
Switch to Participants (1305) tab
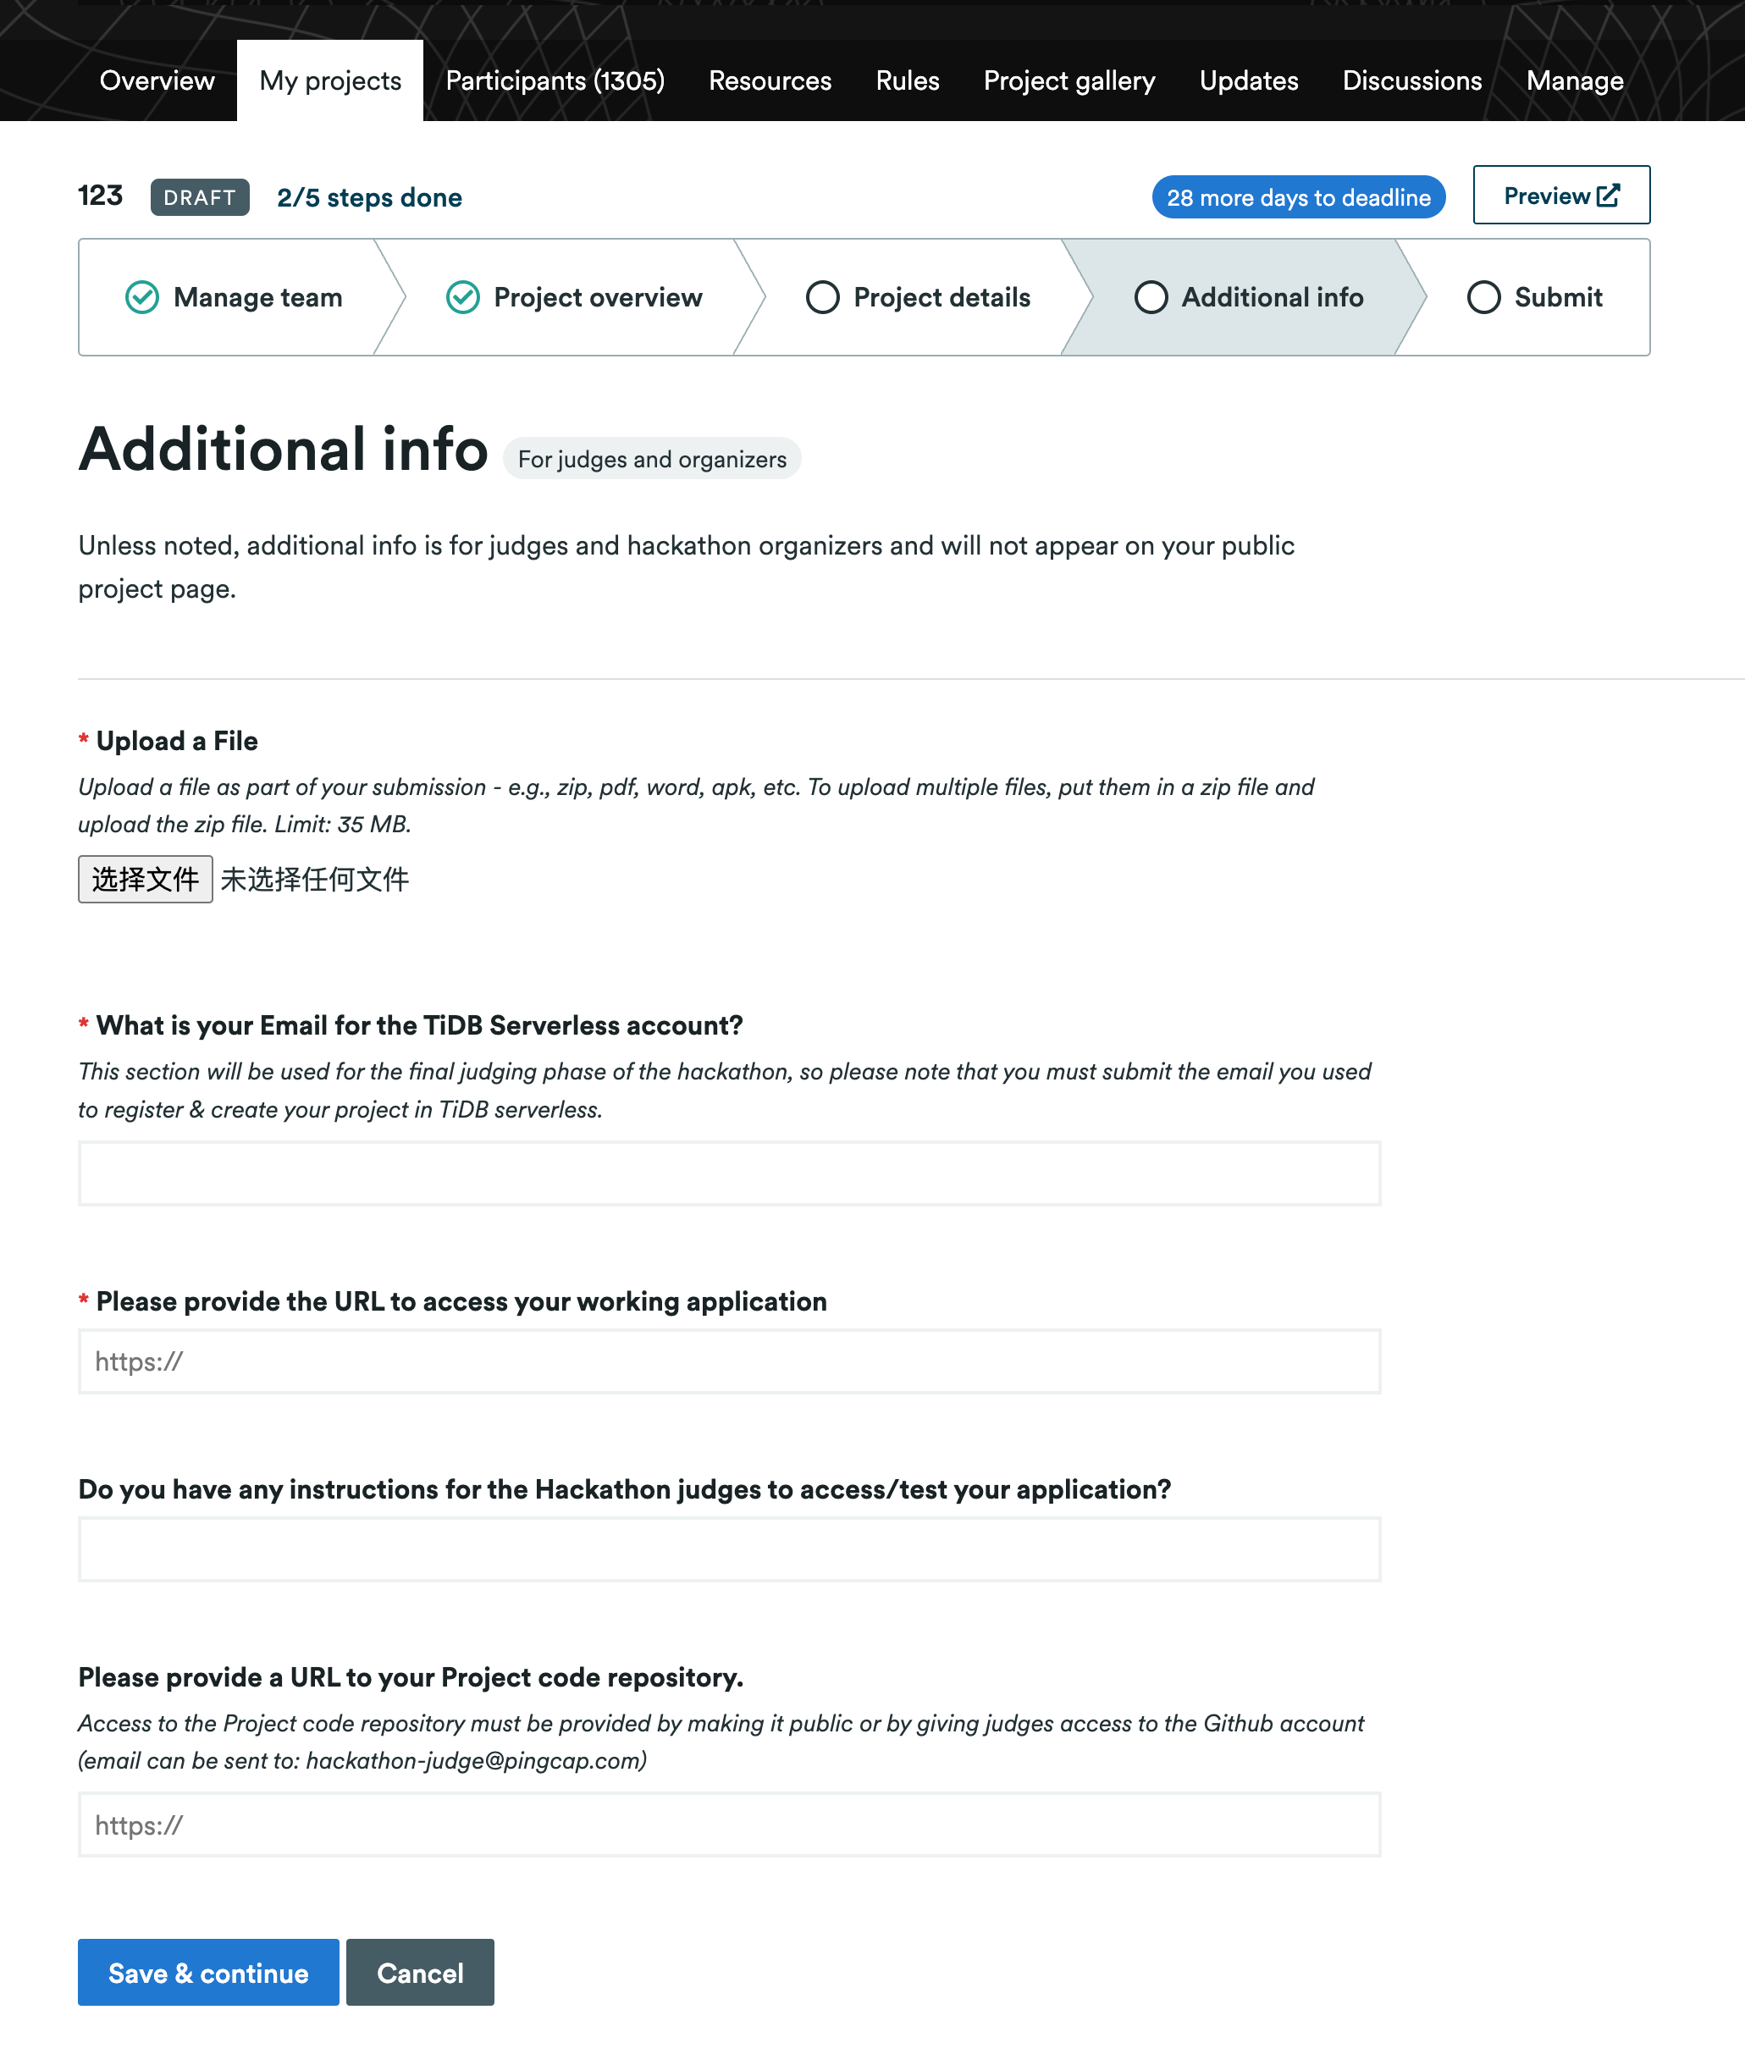[x=555, y=80]
